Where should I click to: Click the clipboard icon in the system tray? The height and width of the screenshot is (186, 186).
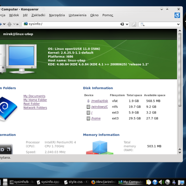[x=148, y=182]
